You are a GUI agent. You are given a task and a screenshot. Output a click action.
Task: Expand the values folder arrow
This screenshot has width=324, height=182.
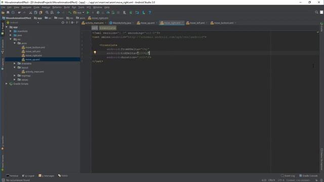pos(15,80)
